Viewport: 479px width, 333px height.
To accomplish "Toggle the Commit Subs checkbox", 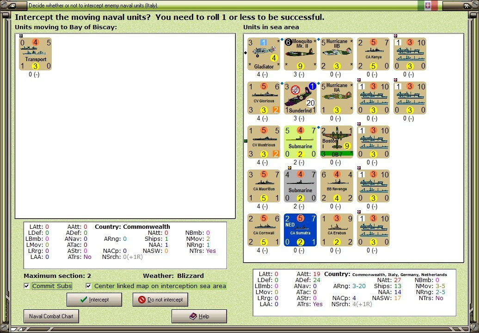I will [x=26, y=286].
